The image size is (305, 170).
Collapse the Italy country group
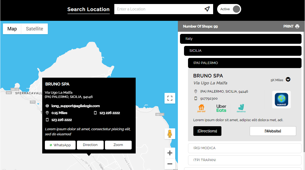pyautogui.click(x=241, y=39)
